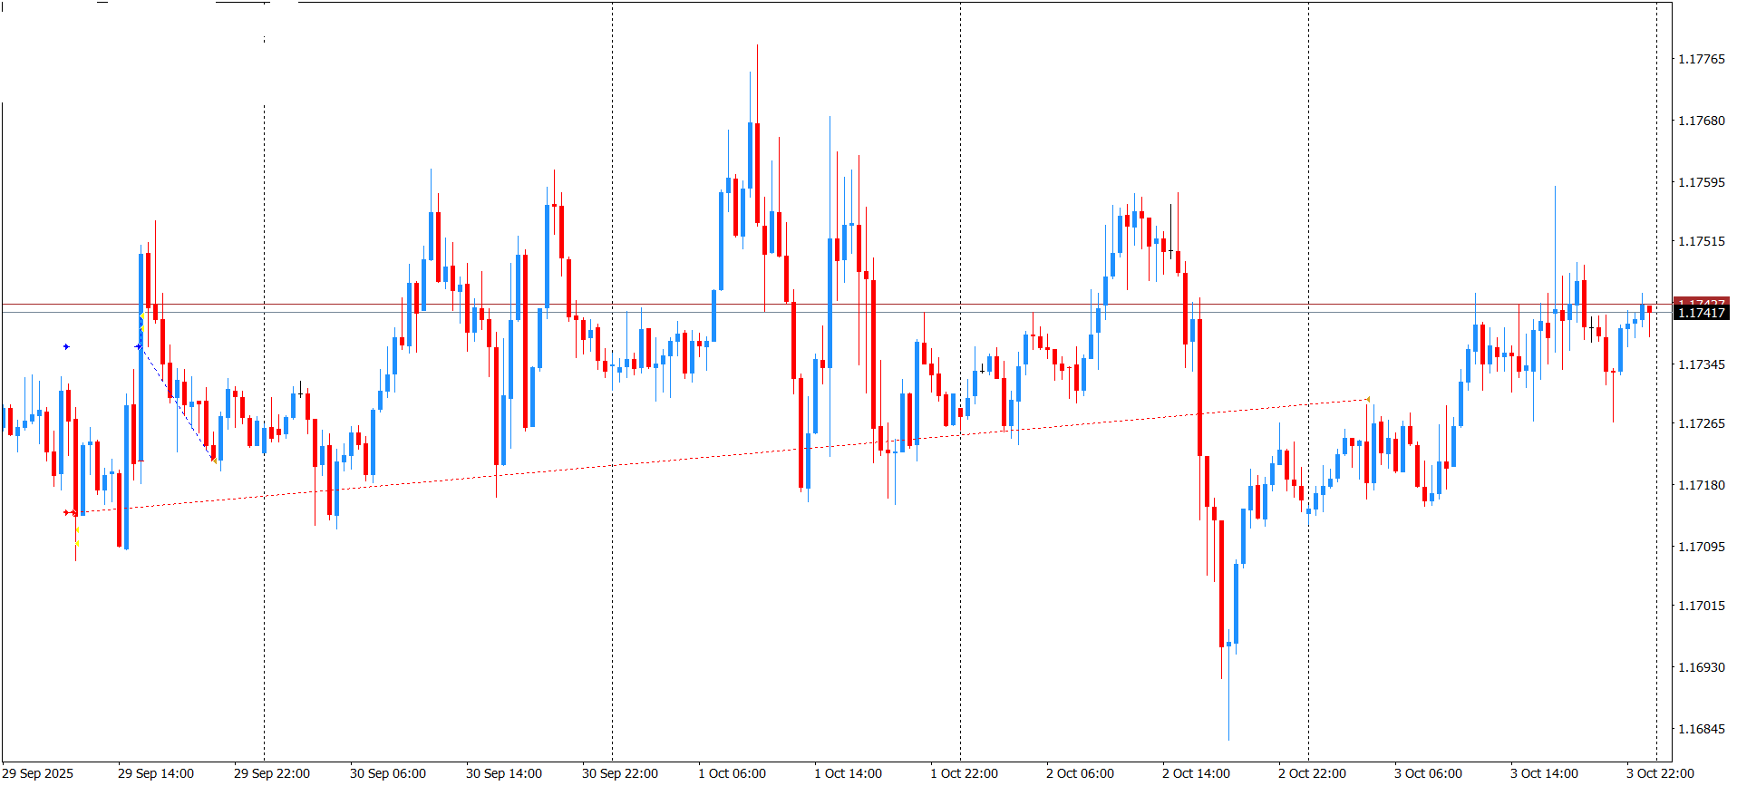
Task: Click the 1.17265 price axis label
Action: [1702, 423]
